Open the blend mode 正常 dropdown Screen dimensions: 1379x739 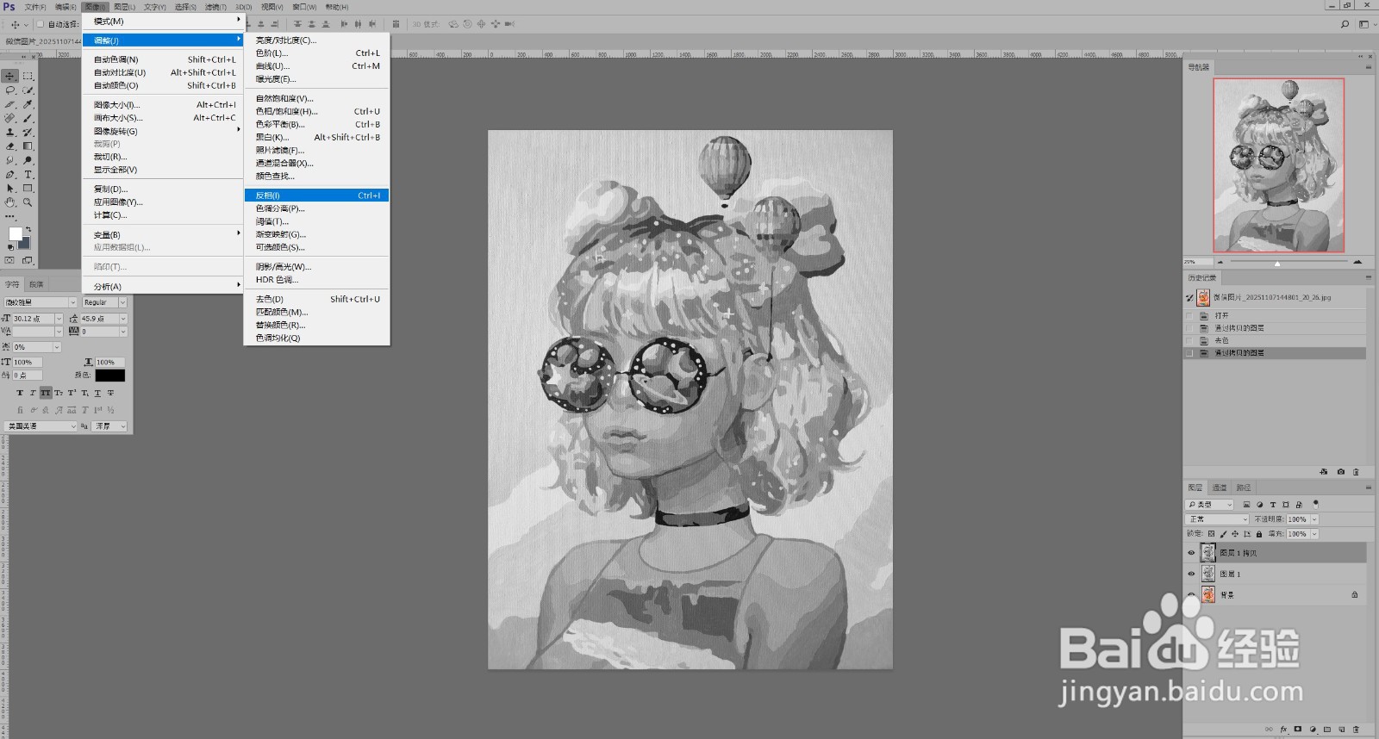(x=1217, y=519)
